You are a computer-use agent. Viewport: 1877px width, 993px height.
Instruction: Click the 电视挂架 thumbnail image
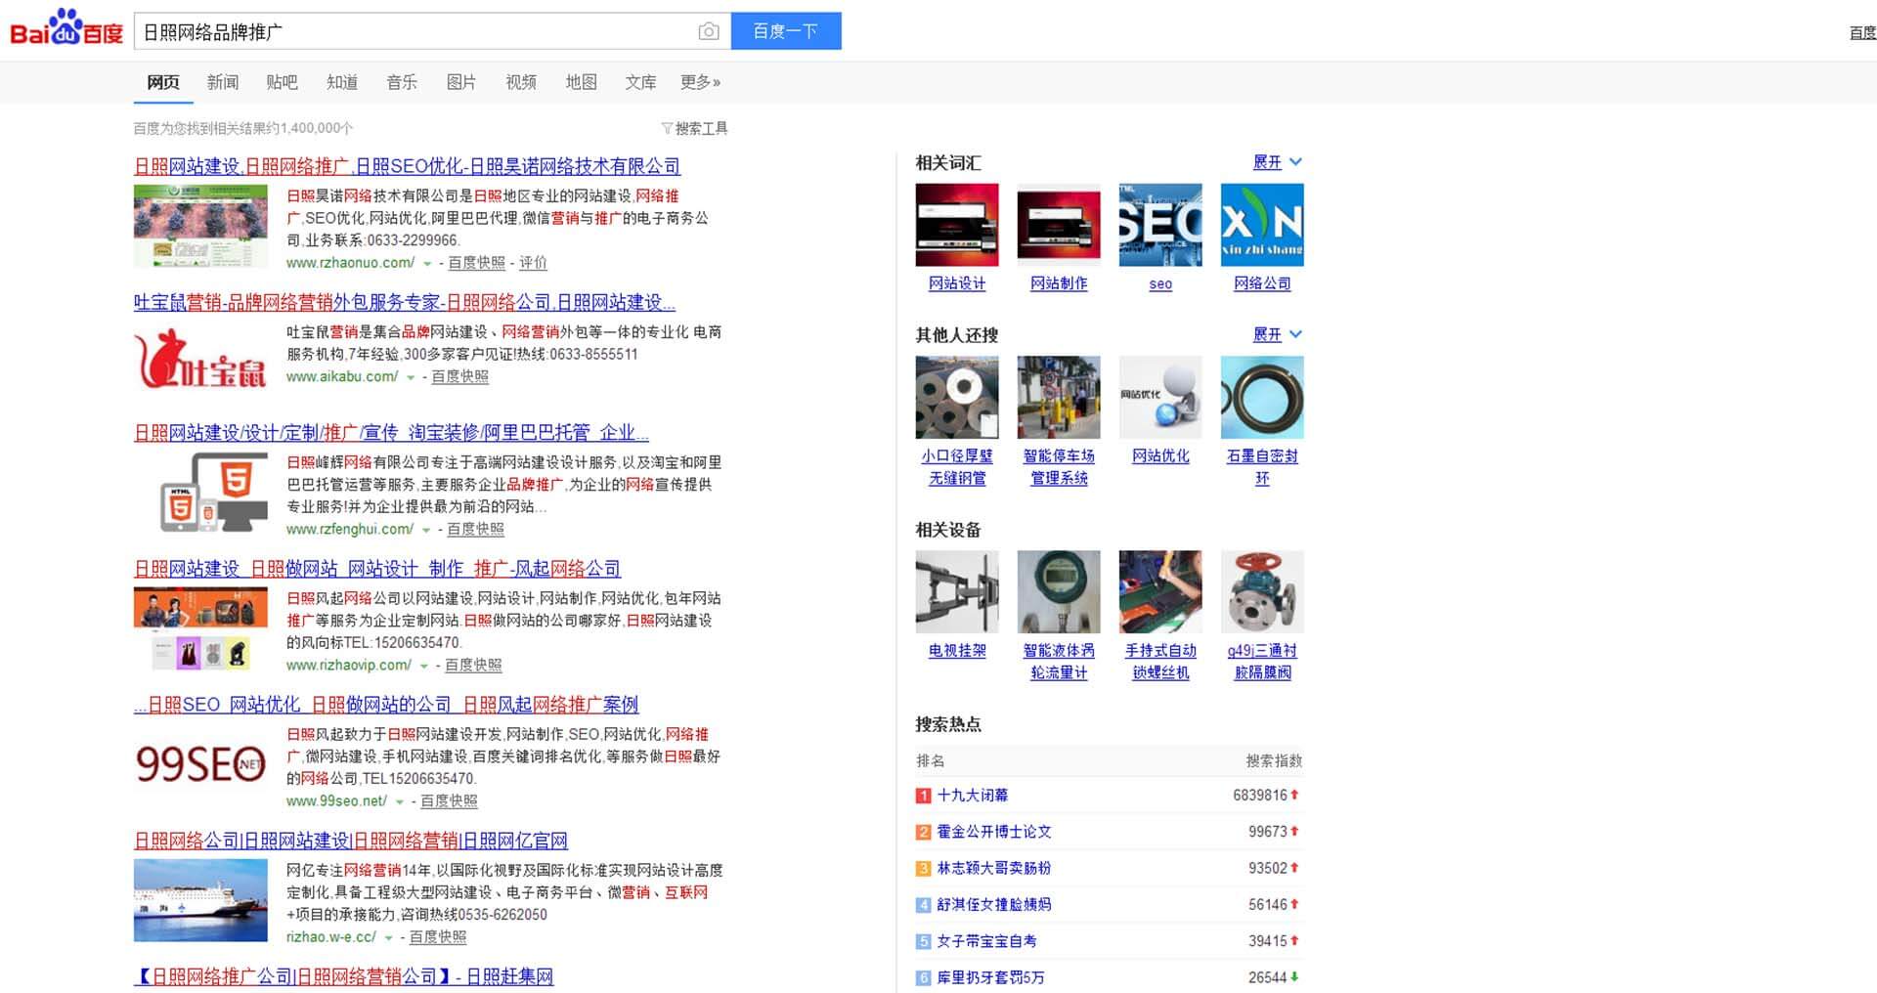coord(957,591)
